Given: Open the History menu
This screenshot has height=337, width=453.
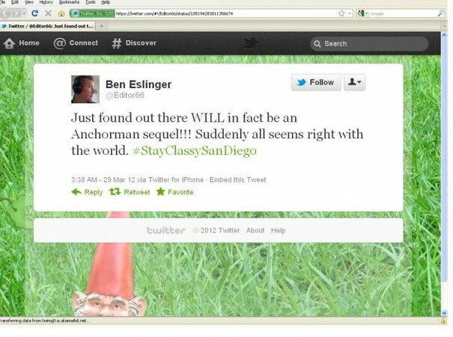Looking at the screenshot, I should point(46,2).
